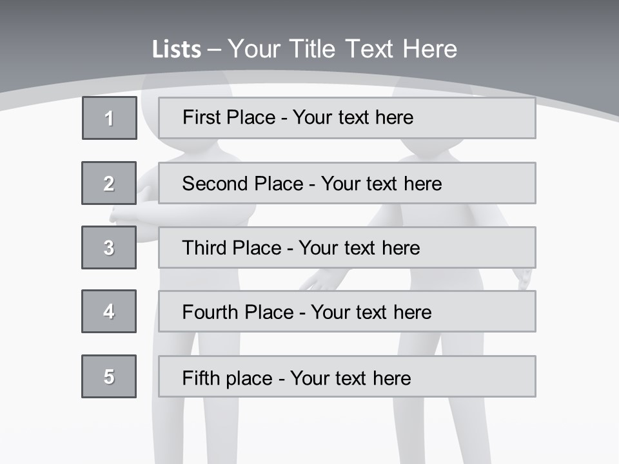
Task: Select the number 2 box
Action: pos(109,183)
